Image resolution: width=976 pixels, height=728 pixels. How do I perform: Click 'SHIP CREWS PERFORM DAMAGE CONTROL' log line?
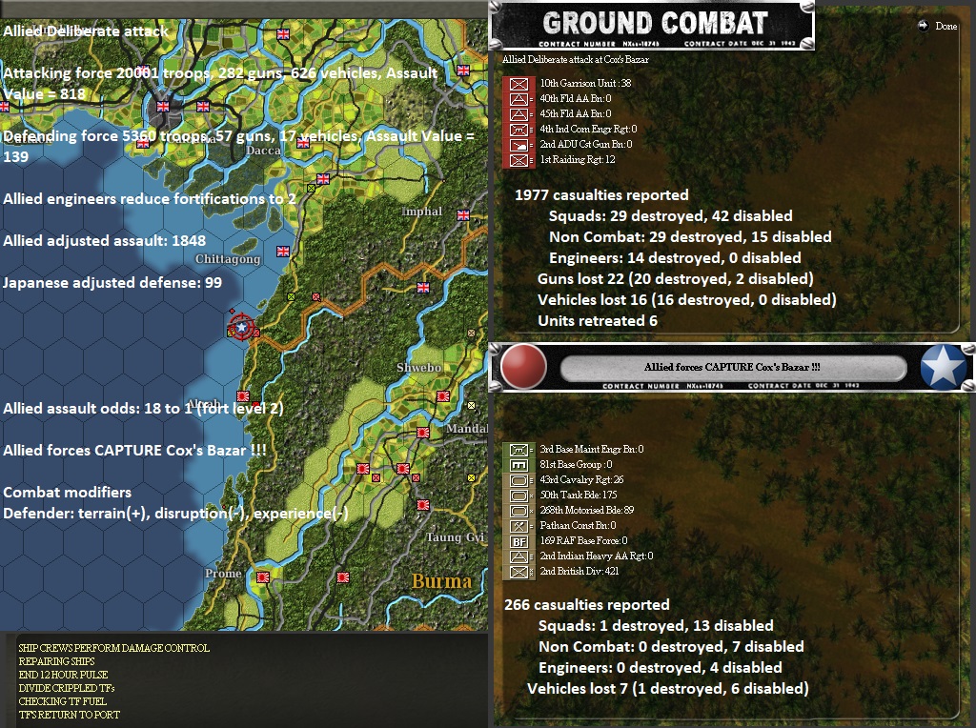click(x=114, y=648)
